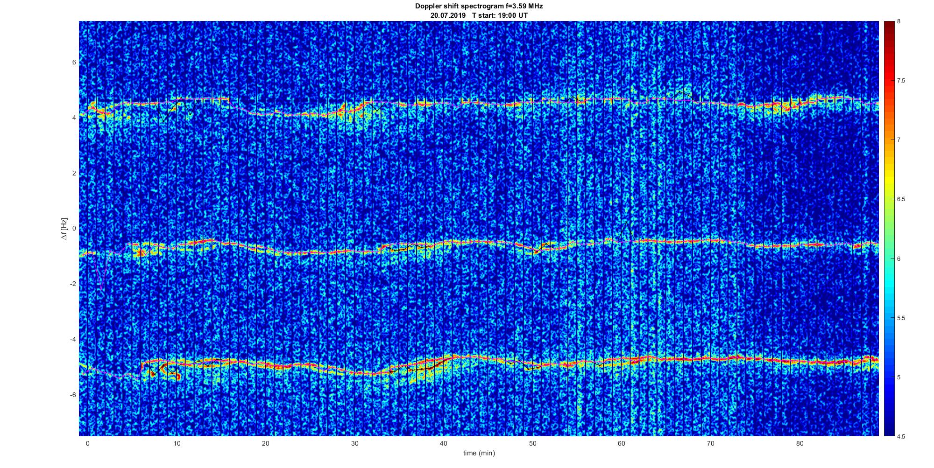Click the y-axis tick label '-6'

pyautogui.click(x=73, y=395)
